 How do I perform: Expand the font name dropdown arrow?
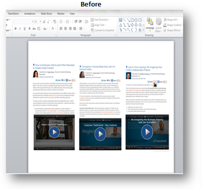(x=32, y=21)
